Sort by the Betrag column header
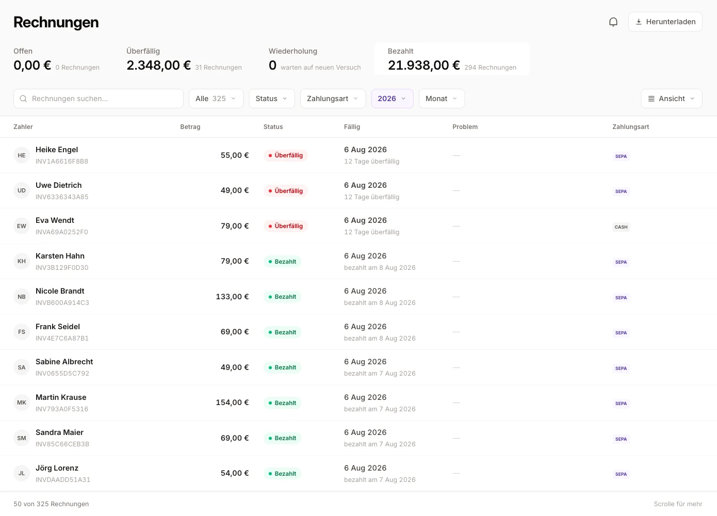Viewport: 717px width, 516px height. tap(190, 127)
